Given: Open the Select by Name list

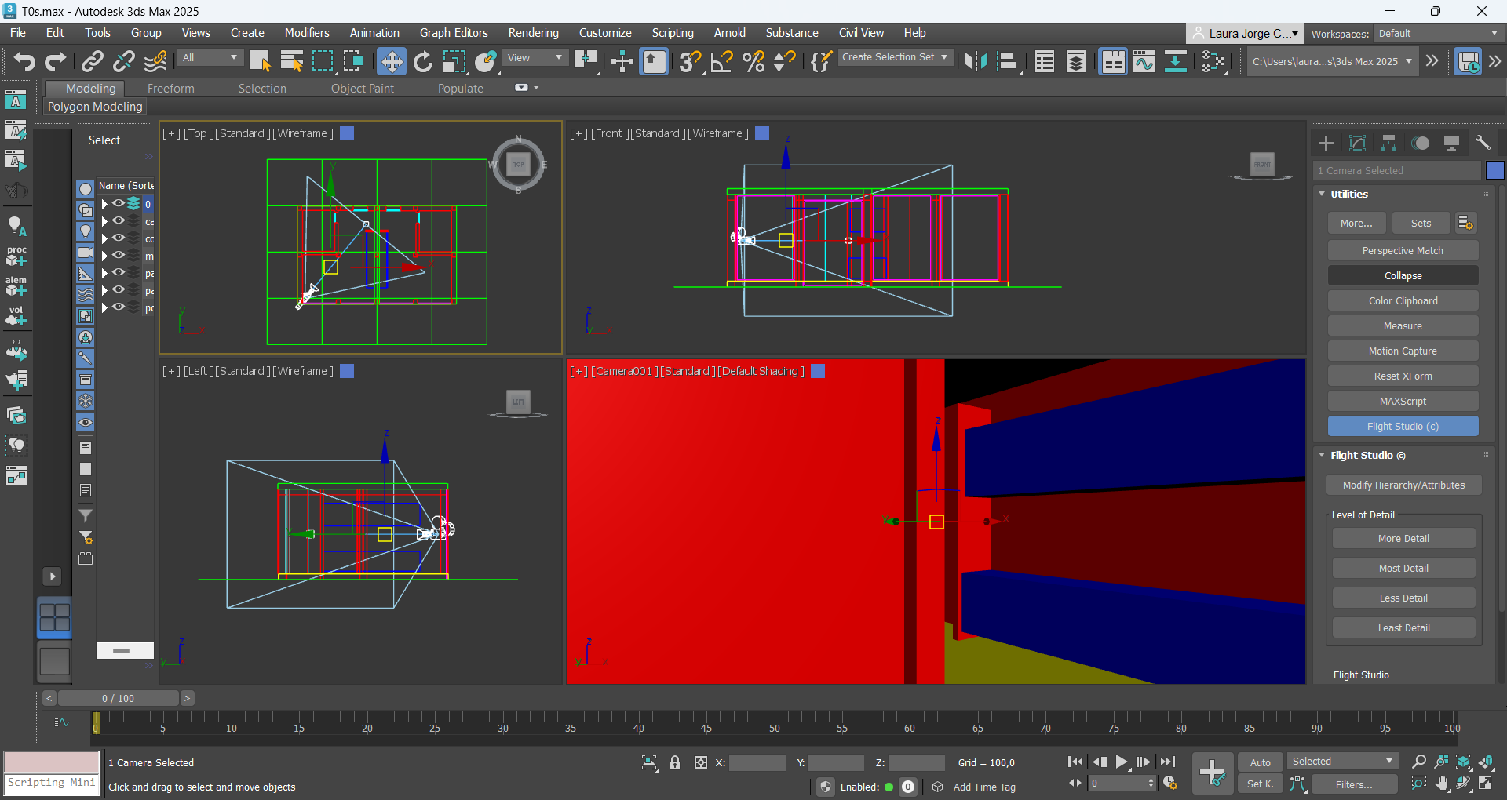Looking at the screenshot, I should click(292, 61).
